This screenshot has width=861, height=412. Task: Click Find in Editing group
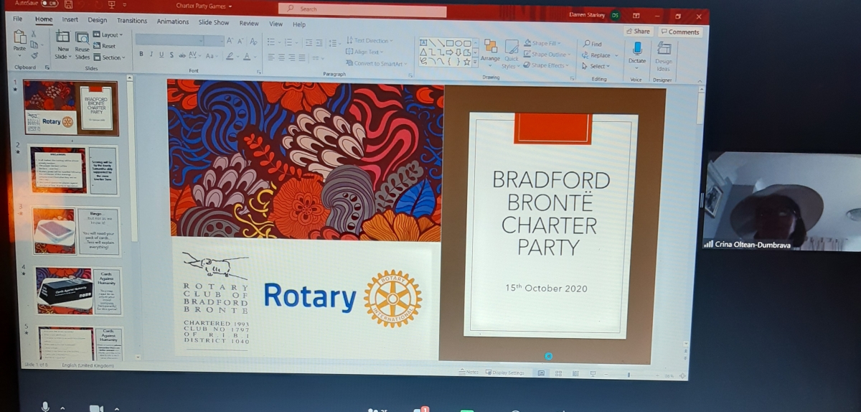point(593,44)
